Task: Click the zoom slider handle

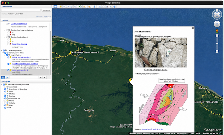Action: (217, 43)
